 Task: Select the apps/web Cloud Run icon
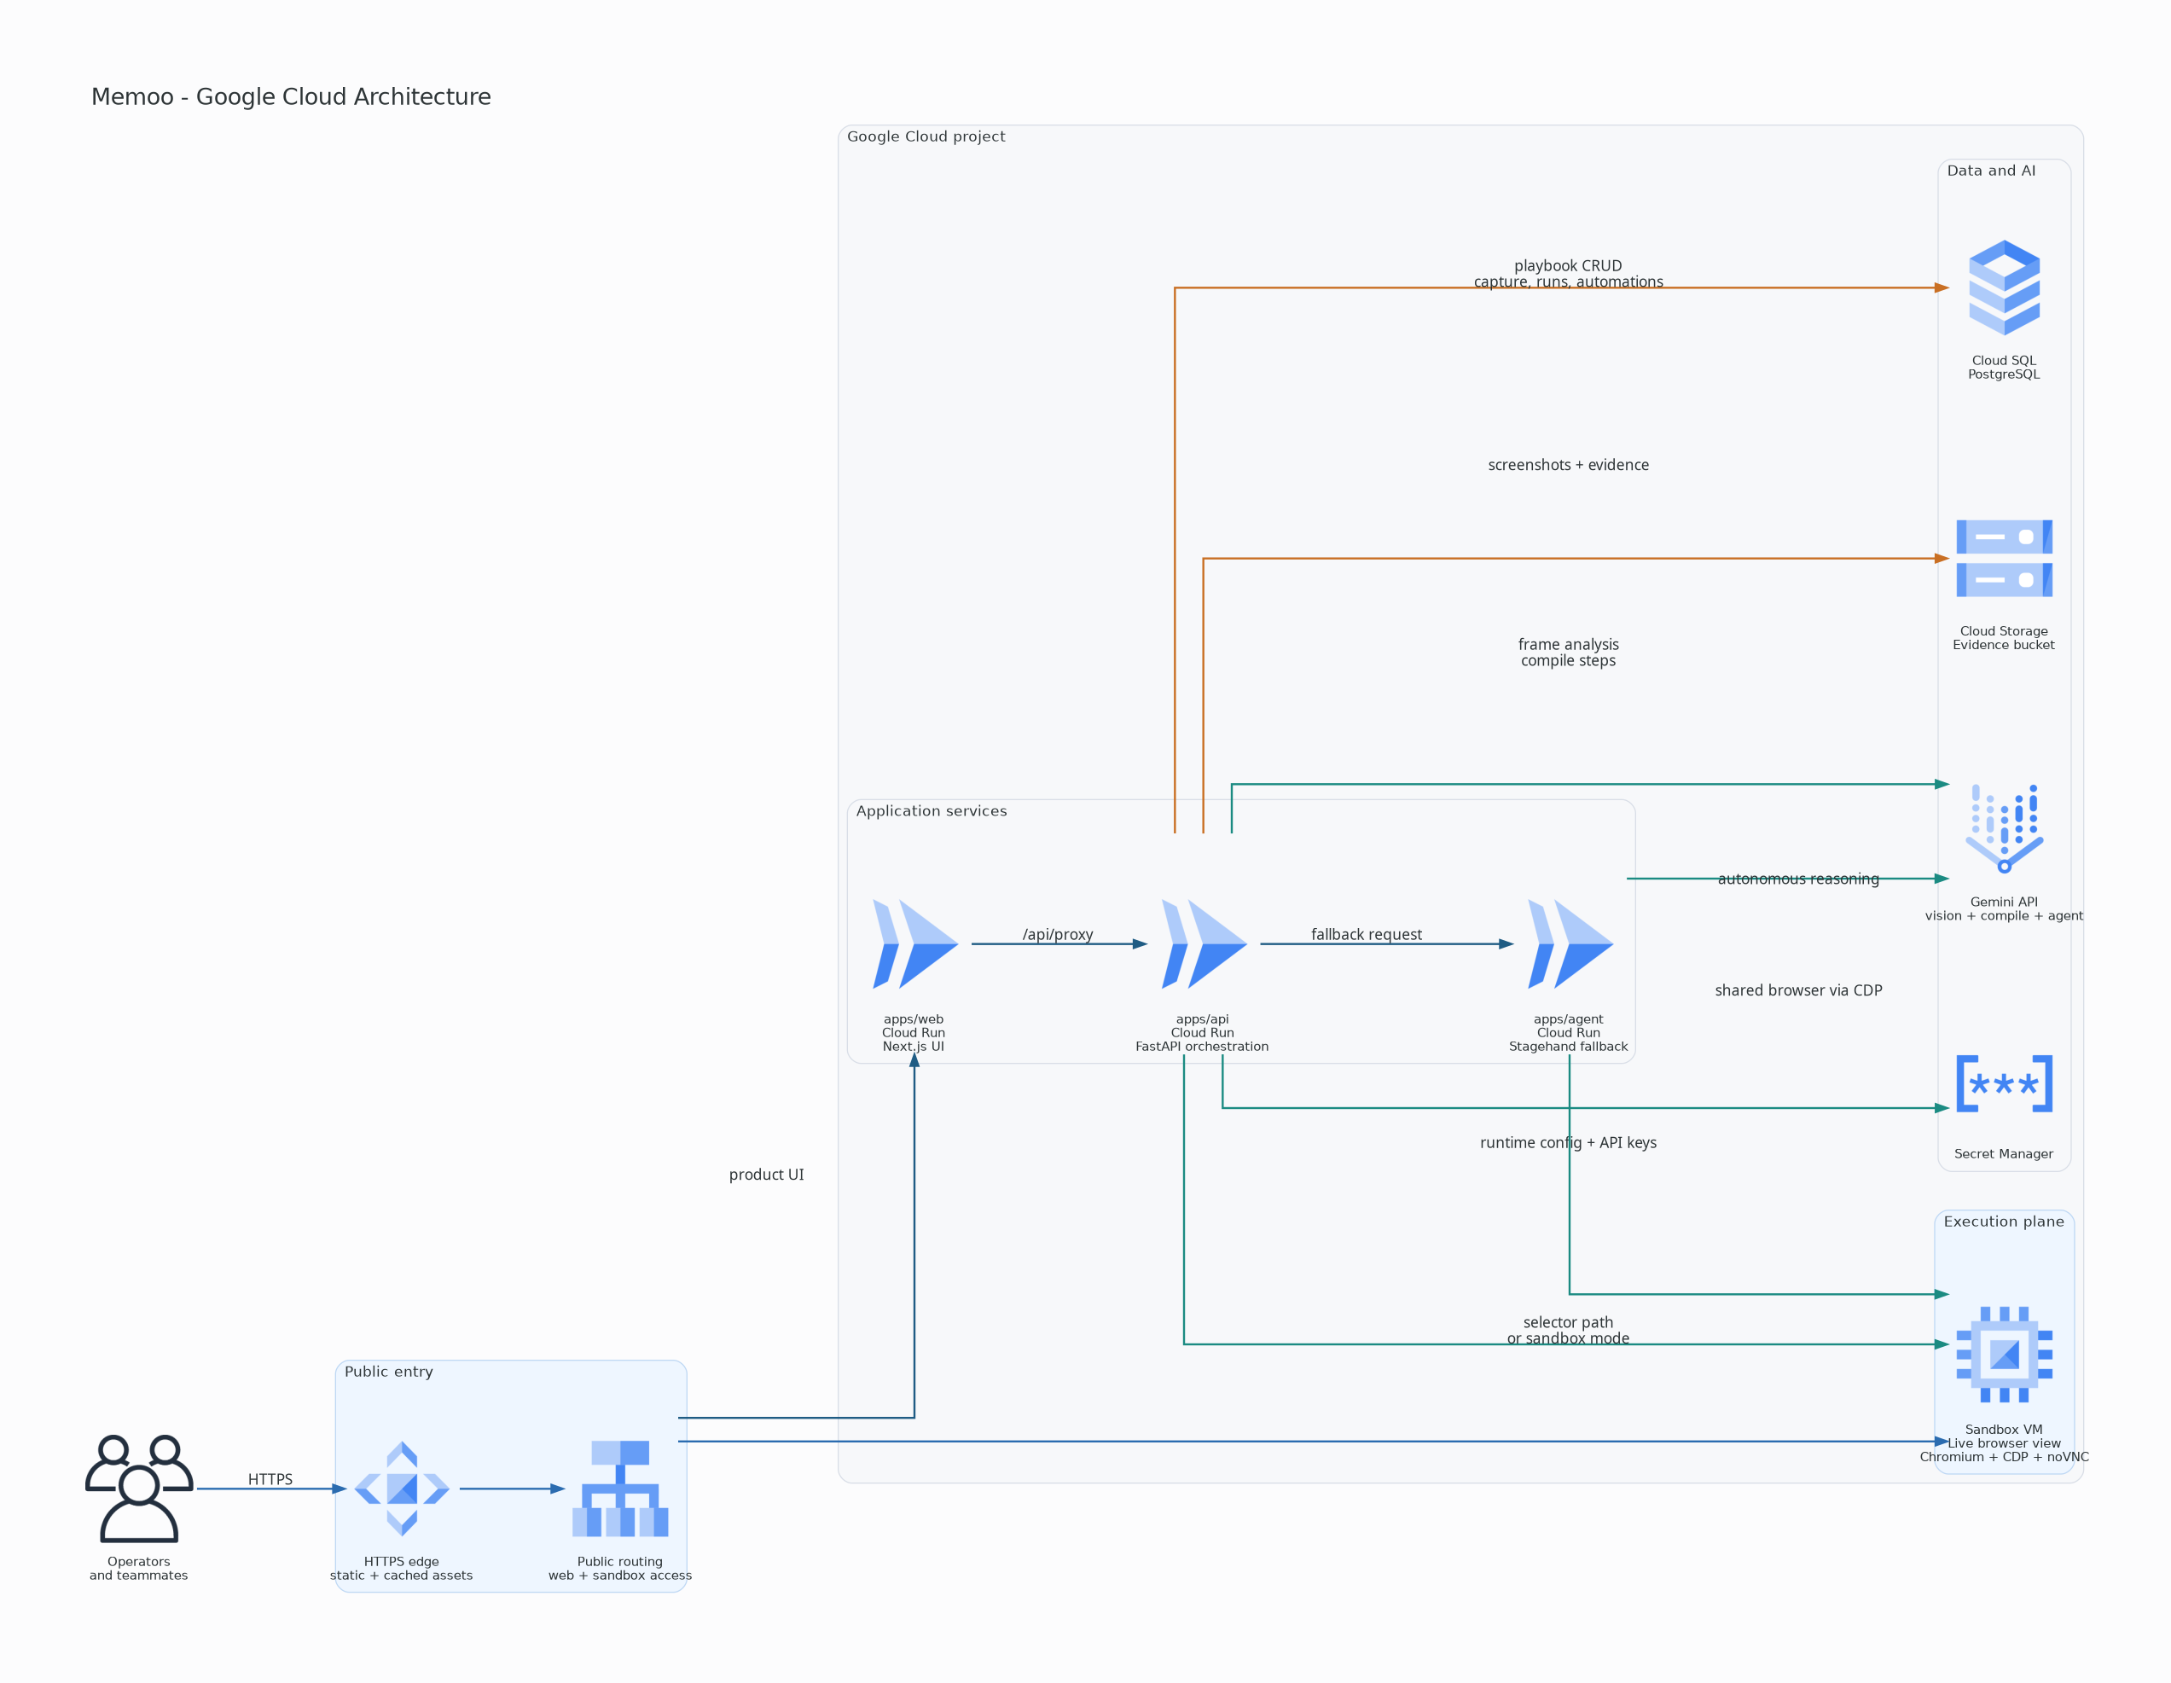914,943
